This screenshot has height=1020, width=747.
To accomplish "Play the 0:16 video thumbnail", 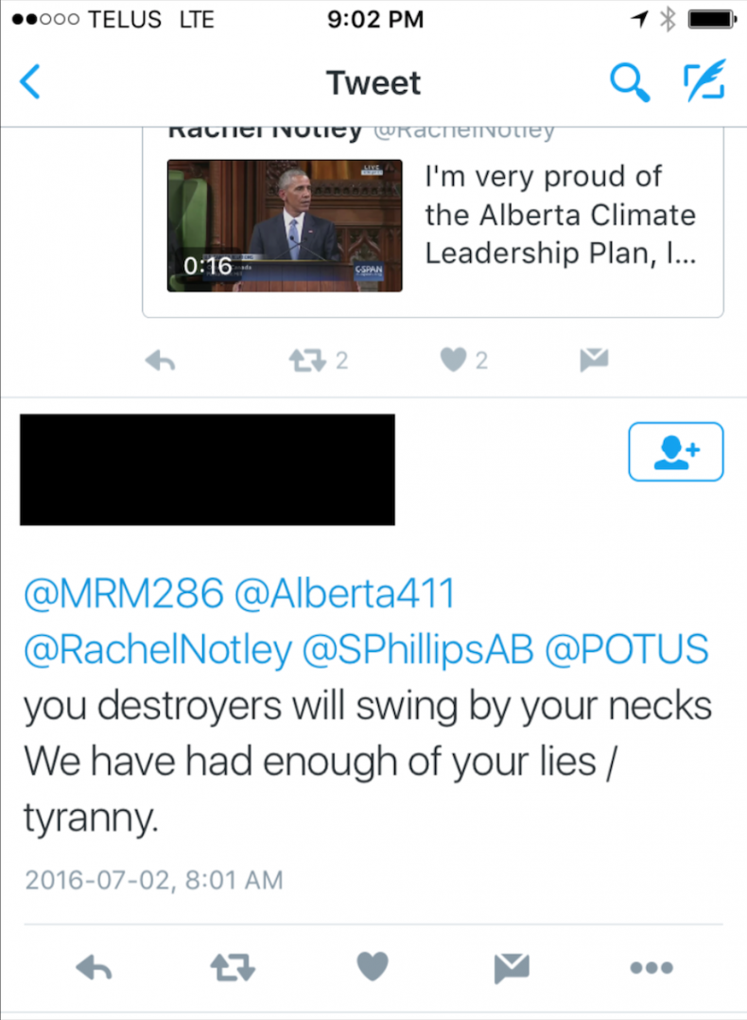I will point(285,226).
